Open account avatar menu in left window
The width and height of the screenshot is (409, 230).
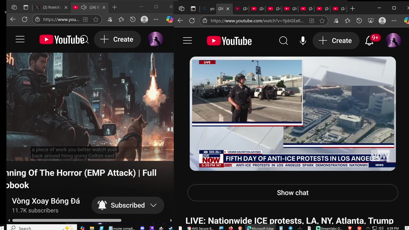click(156, 39)
